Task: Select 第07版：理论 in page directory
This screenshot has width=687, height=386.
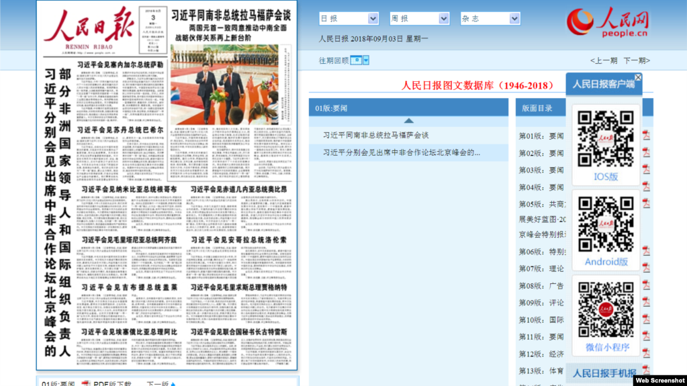Action: [x=541, y=269]
